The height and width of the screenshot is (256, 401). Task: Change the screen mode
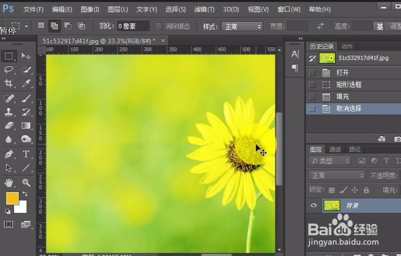[x=26, y=224]
